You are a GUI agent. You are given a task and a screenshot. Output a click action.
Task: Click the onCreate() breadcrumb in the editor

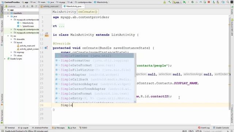[x=88, y=12]
